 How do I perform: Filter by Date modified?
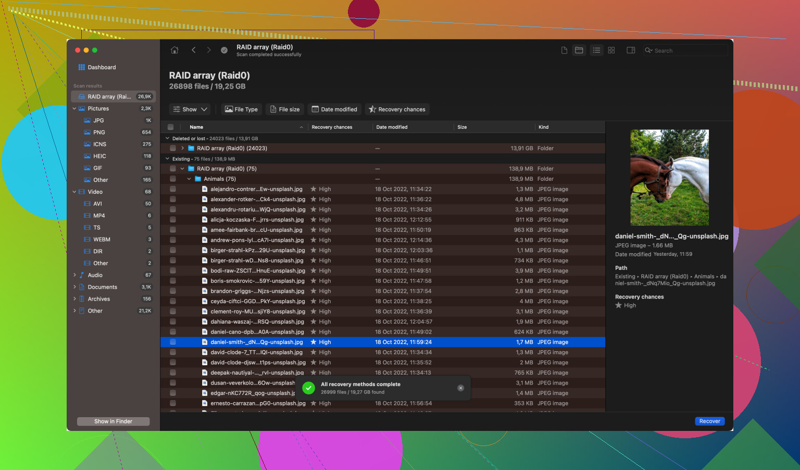click(334, 109)
